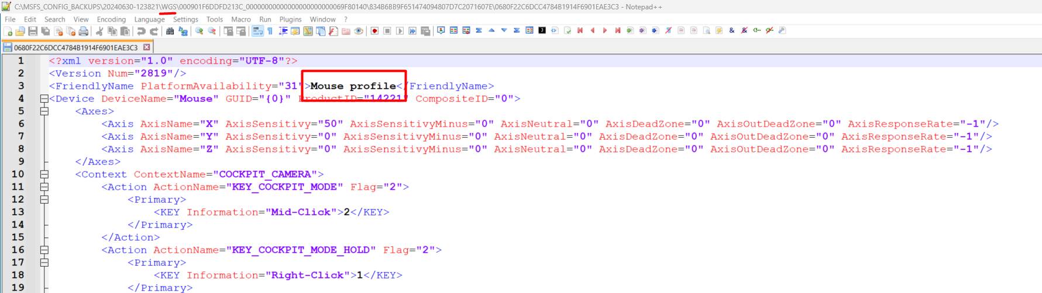This screenshot has height=293, width=1042.
Task: Move line down blue triangle icon
Action: 504,31
